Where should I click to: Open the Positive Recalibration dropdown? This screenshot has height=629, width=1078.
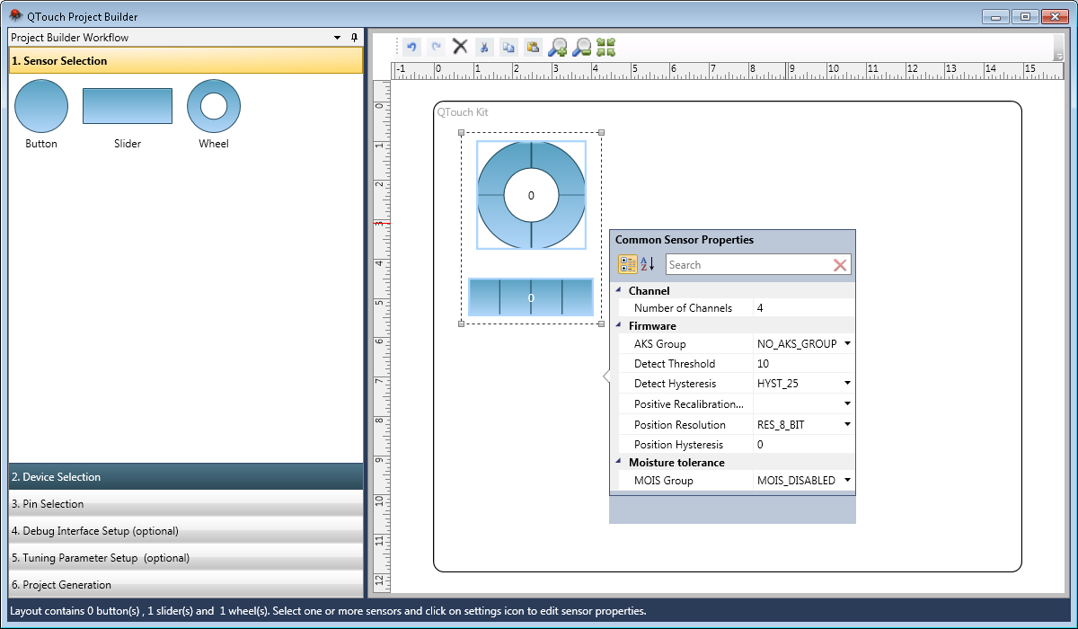coord(847,404)
